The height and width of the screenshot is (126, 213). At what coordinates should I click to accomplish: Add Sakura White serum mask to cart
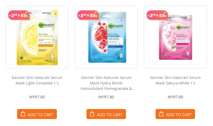175,114
